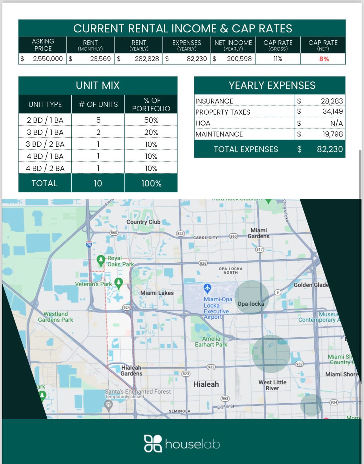Click the 4 BD / 1 BA row

pos(98,156)
